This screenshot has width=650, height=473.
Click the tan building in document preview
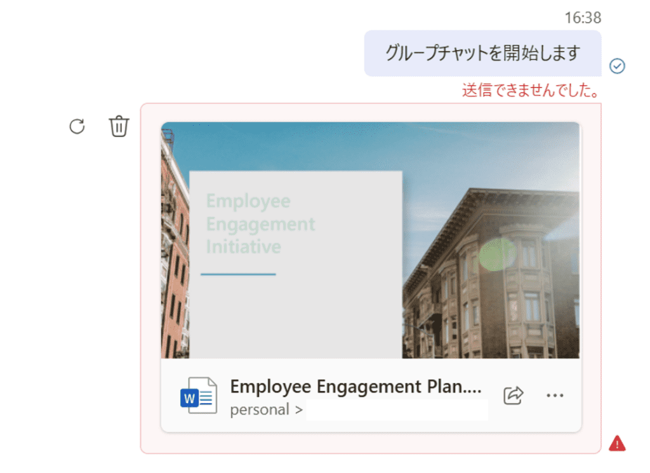[x=495, y=292]
